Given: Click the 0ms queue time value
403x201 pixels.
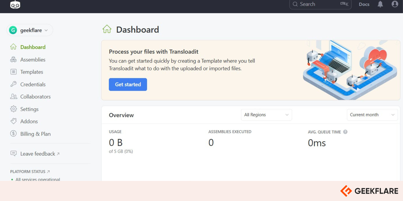Looking at the screenshot, I should click(x=317, y=143).
